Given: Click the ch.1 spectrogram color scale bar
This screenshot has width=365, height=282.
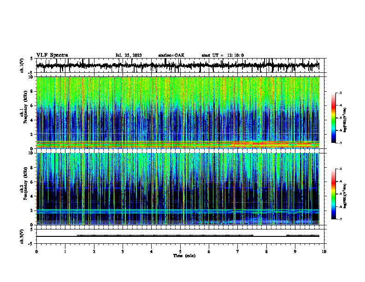Looking at the screenshot, I should coord(333,118).
